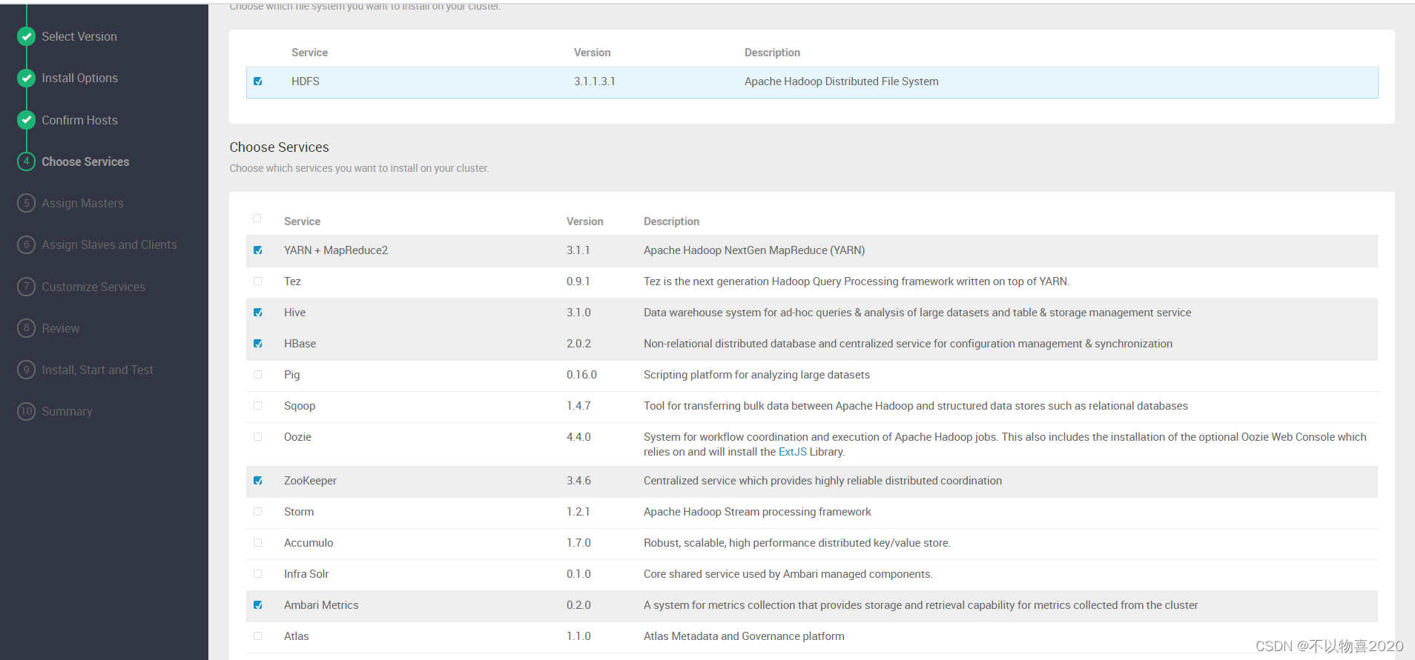Click the Select Version step checkmark icon
The height and width of the screenshot is (660, 1415).
[27, 36]
